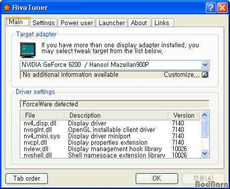Go to the Launcher tab
Image resolution: width=230 pixels, height=189 pixels.
point(112,23)
